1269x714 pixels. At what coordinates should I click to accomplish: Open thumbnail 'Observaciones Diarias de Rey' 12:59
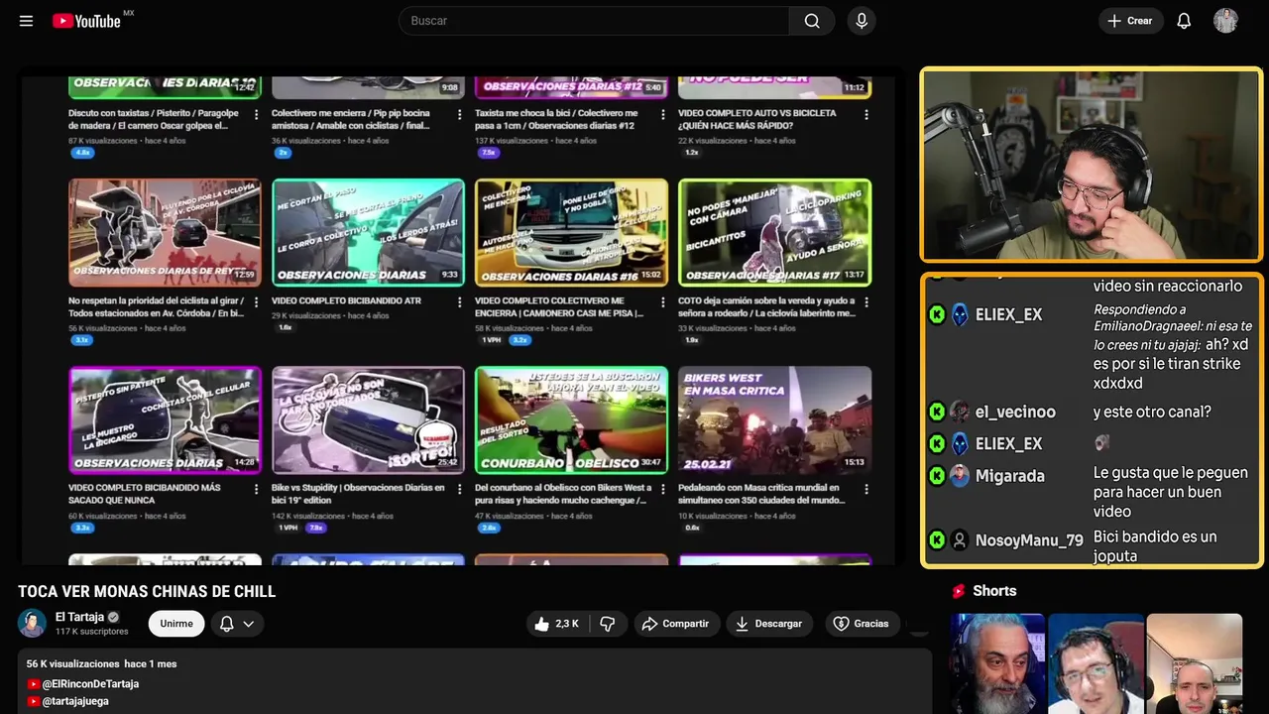(165, 233)
